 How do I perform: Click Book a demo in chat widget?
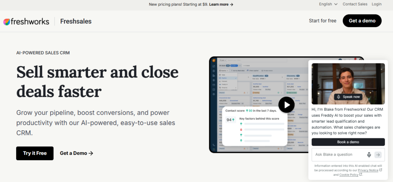pyautogui.click(x=348, y=142)
